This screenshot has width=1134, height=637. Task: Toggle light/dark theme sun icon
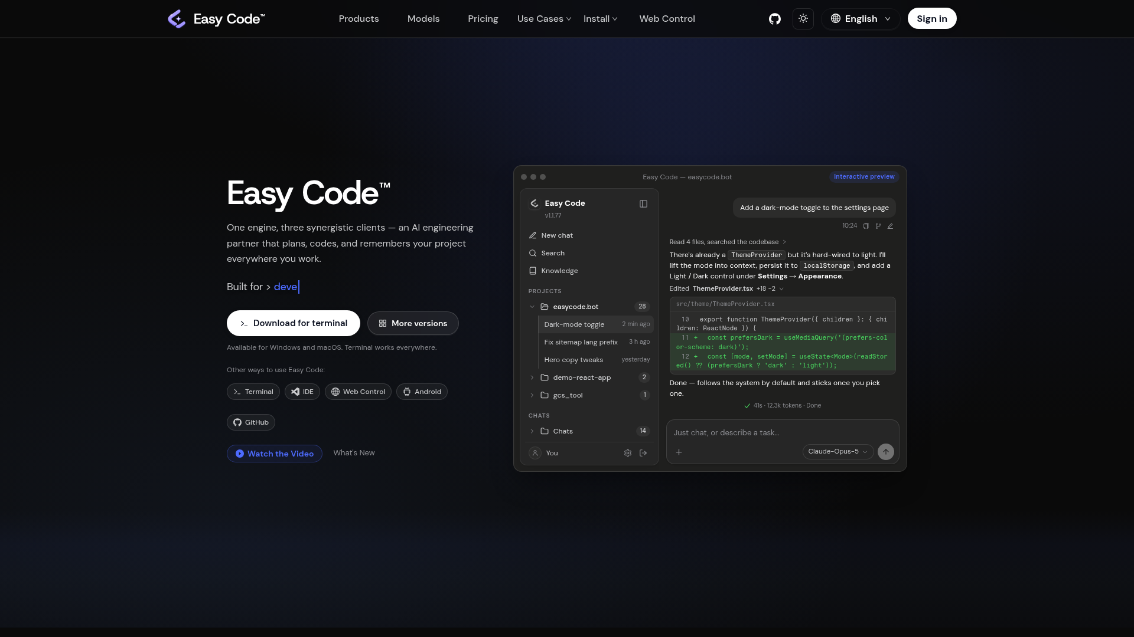click(x=803, y=19)
